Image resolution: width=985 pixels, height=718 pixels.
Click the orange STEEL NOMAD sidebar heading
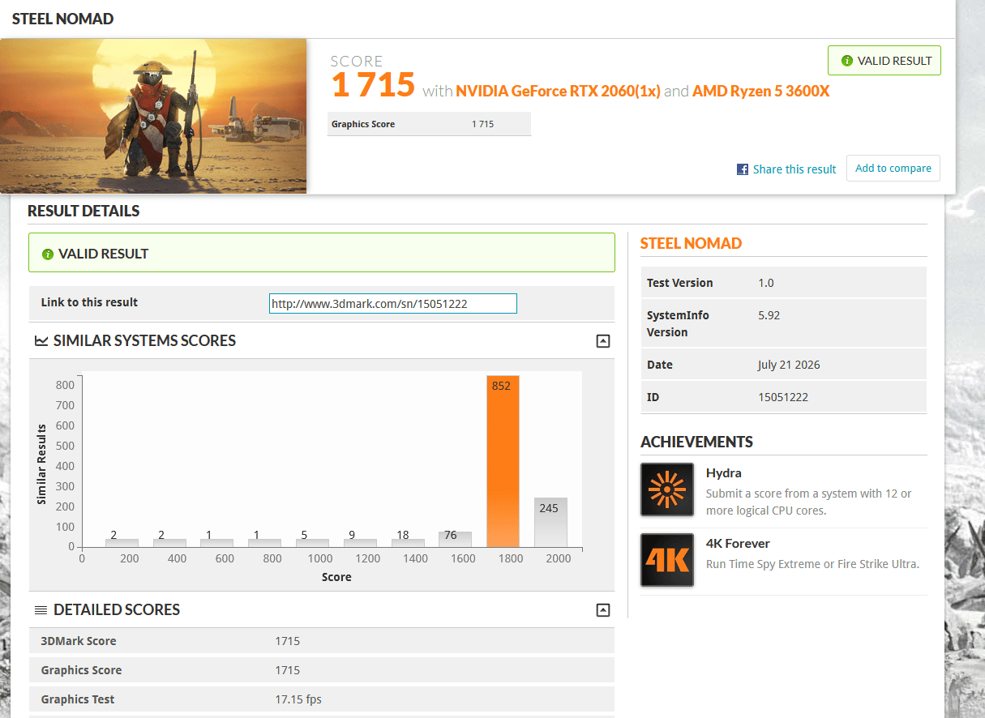(x=691, y=243)
